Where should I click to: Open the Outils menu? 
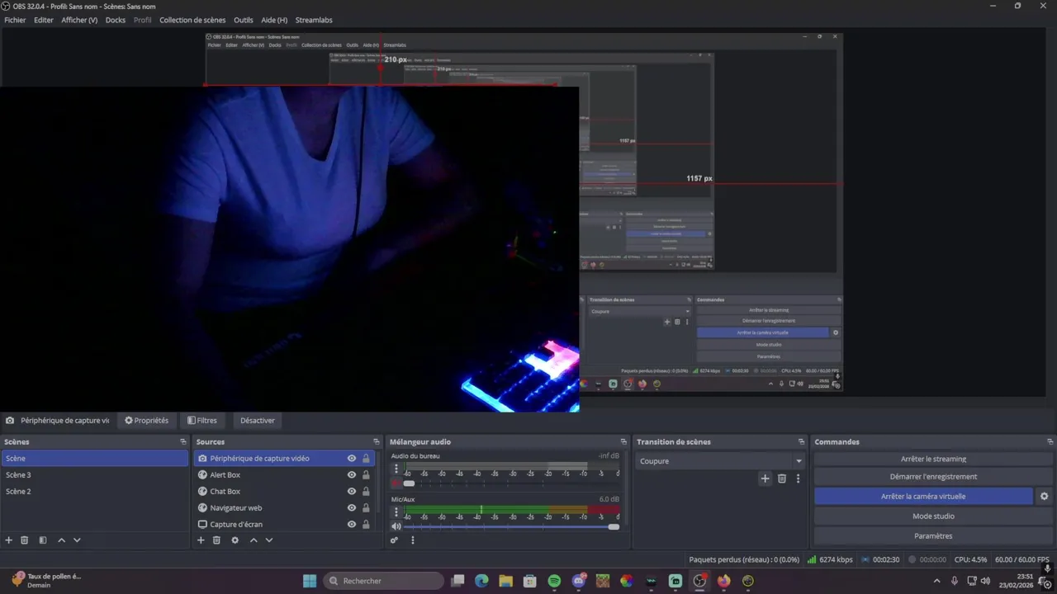(x=244, y=20)
